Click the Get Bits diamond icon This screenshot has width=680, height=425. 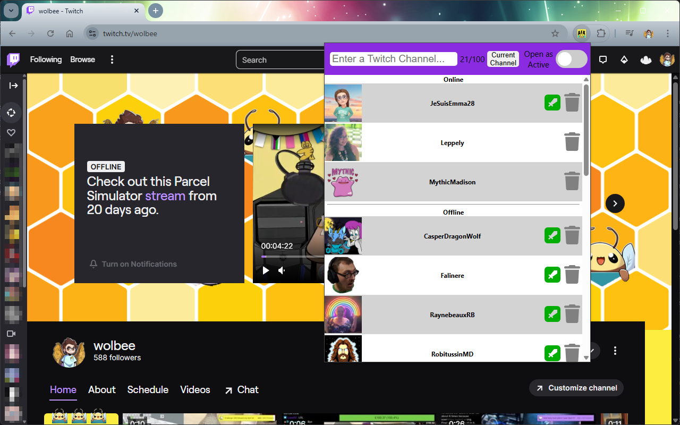(x=624, y=60)
